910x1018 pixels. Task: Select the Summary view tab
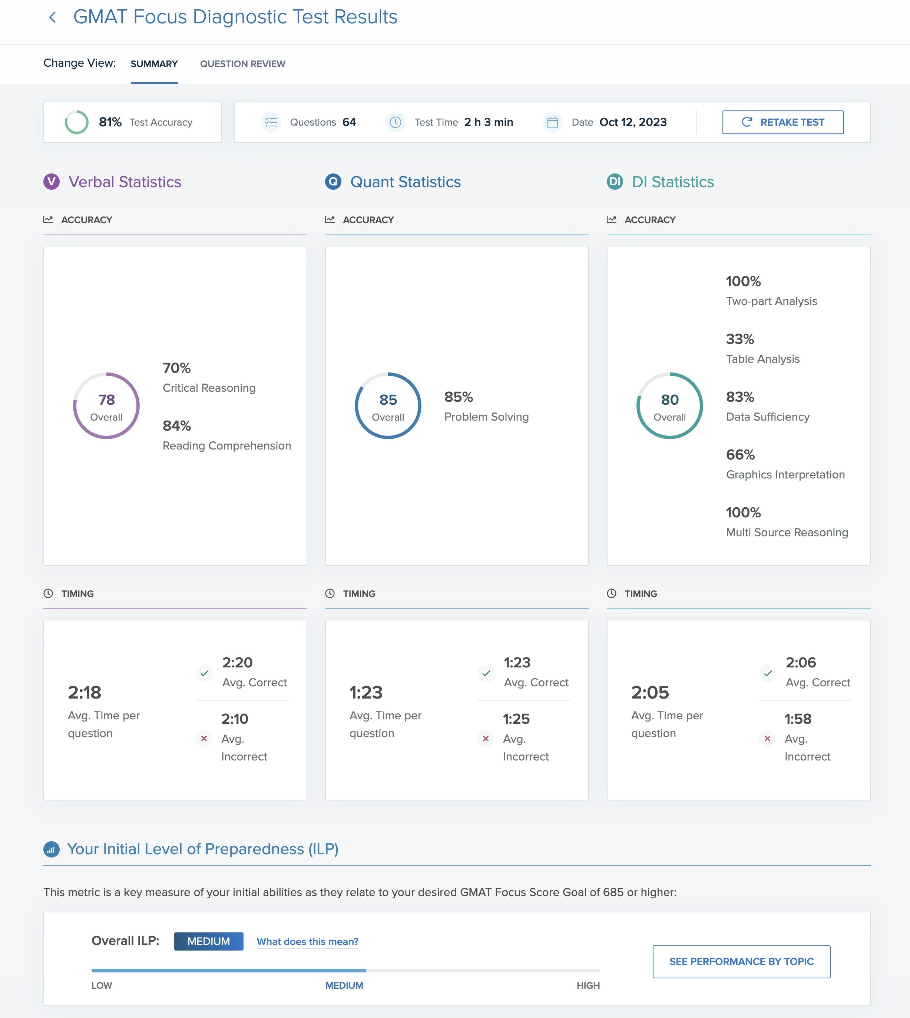coord(154,64)
